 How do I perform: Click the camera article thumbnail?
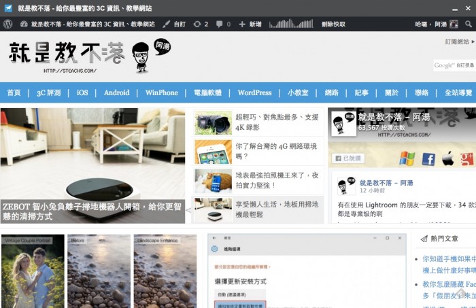(213, 122)
